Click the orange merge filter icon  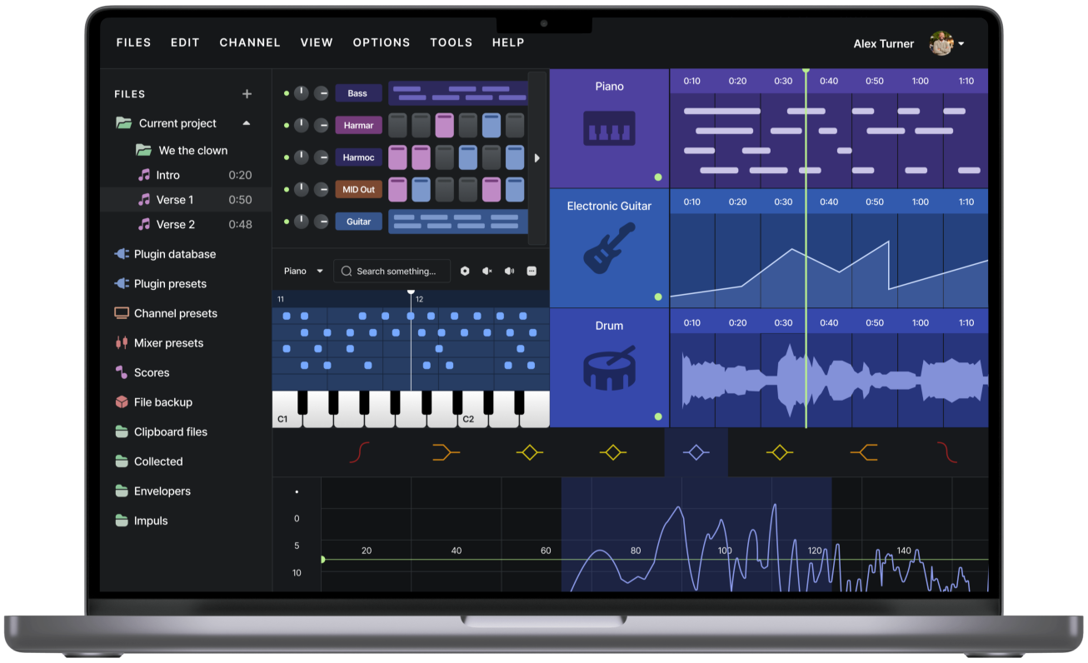click(446, 452)
